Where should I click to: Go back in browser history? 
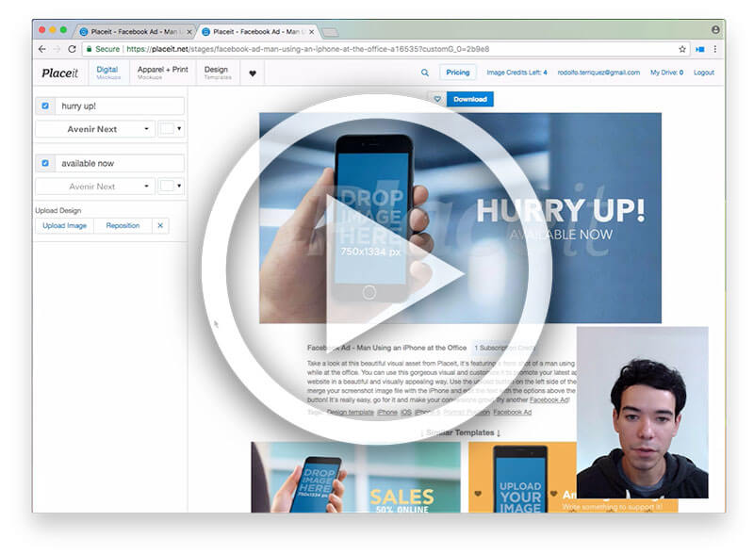[x=42, y=49]
